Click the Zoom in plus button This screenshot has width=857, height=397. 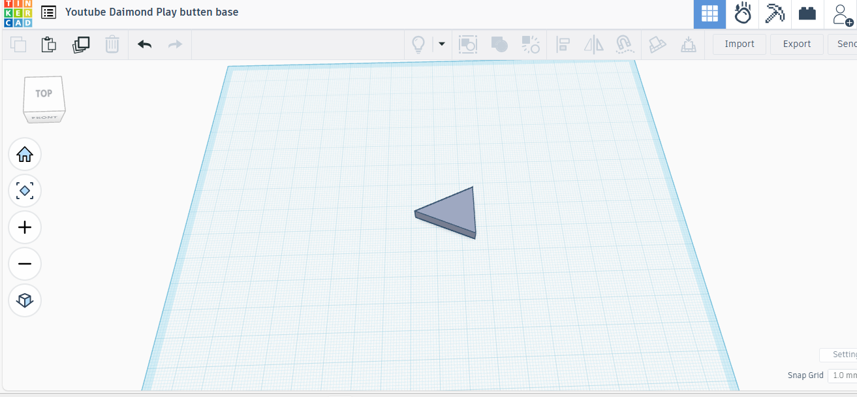25,227
